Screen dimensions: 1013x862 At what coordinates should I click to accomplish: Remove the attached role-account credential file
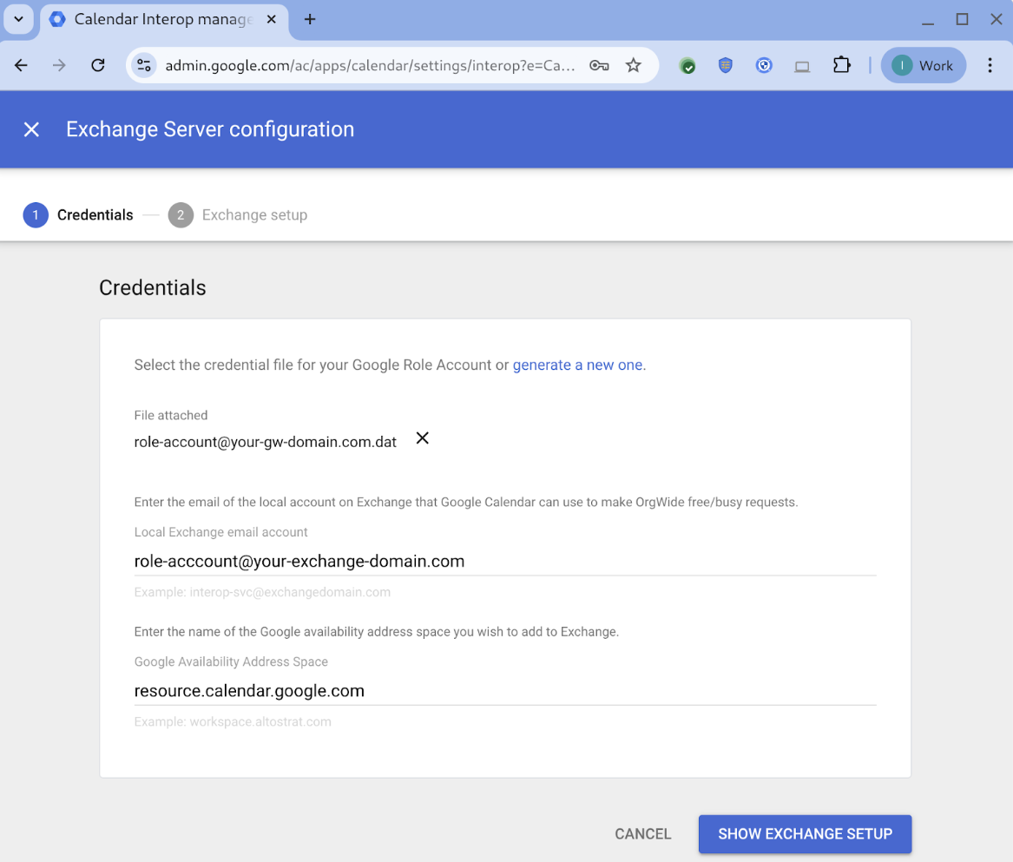(x=423, y=438)
